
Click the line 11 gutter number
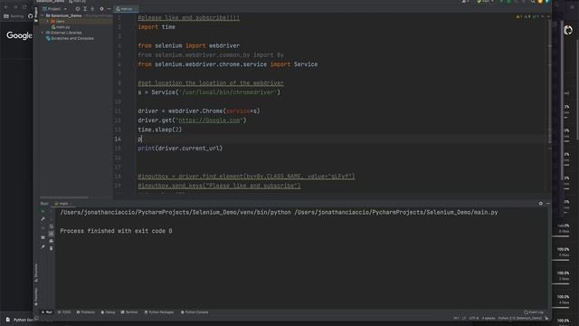pos(118,110)
